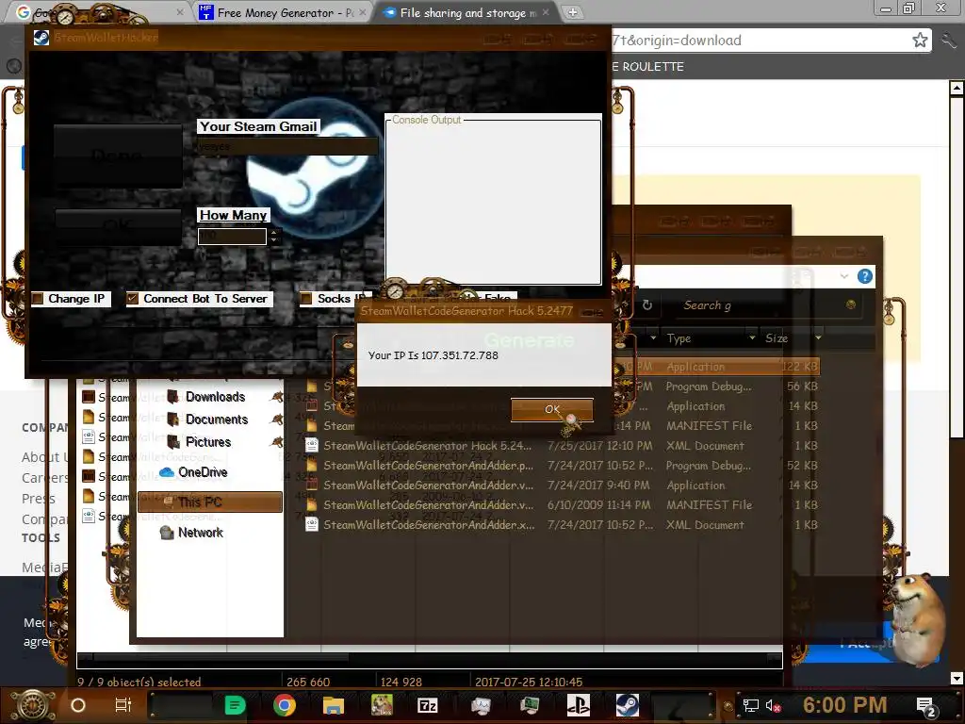
Task: Click the muted volume tray icon
Action: coord(773,705)
